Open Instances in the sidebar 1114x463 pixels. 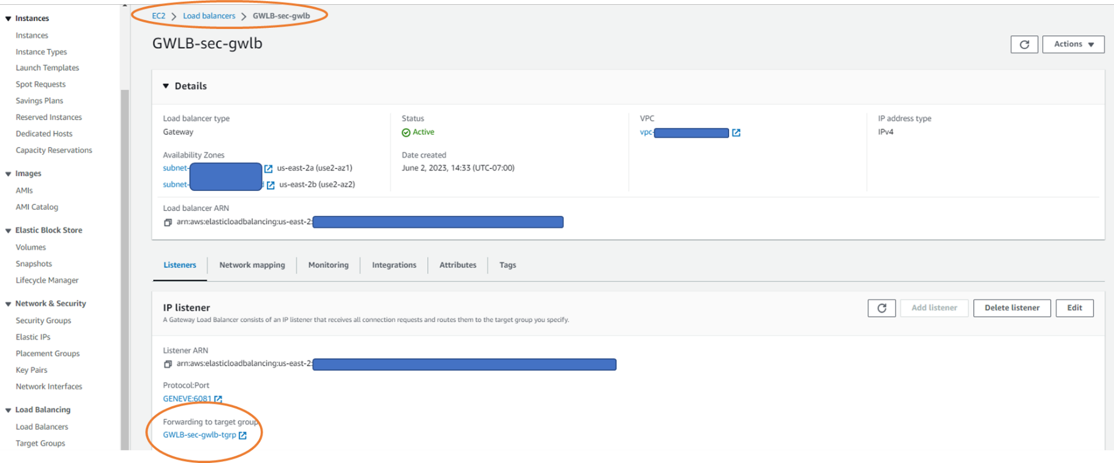click(31, 36)
